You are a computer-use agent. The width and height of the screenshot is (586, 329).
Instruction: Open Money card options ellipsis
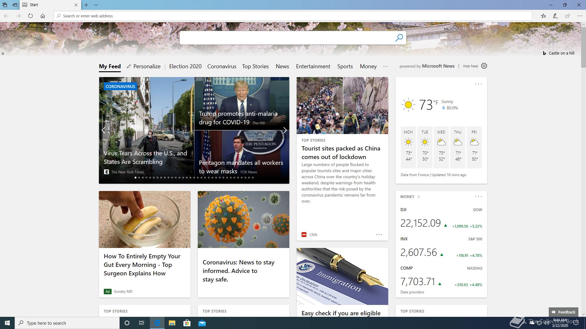479,196
